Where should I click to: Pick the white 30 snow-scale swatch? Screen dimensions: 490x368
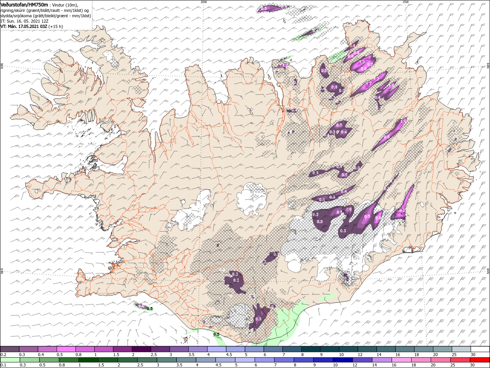480,349
